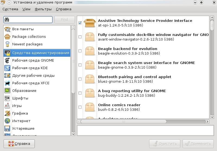217x151 pixels.
Task: Click the Применить button
Action: click(x=198, y=143)
